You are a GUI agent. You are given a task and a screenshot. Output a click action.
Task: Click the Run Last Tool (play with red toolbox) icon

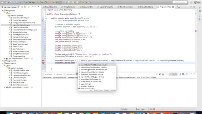click(33, 2)
